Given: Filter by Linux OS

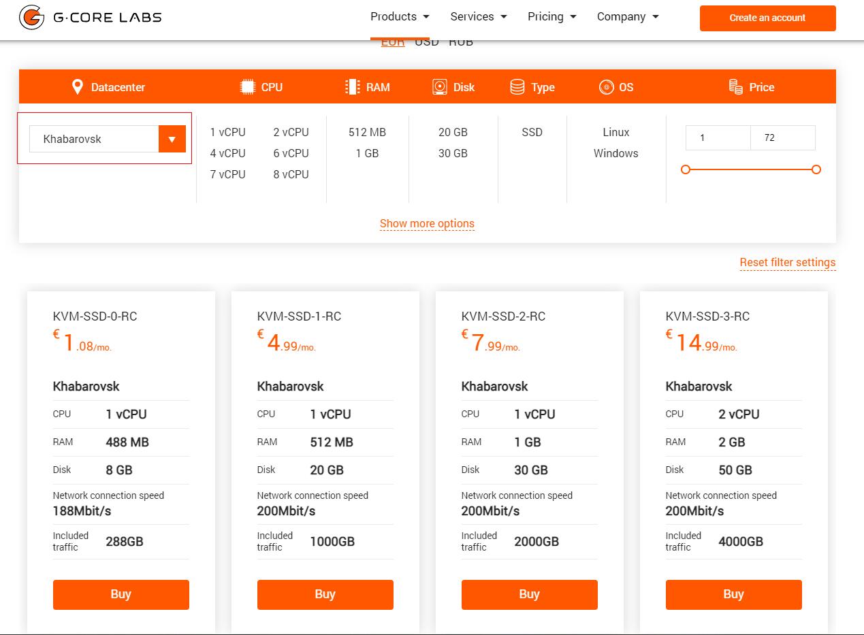Looking at the screenshot, I should click(615, 132).
